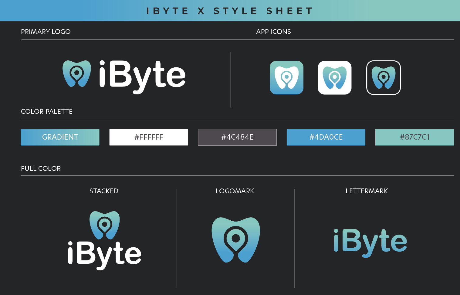Viewport: 460px width, 295px height.
Task: Click the white iByte wordmark in the primary logo
Action: [142, 77]
